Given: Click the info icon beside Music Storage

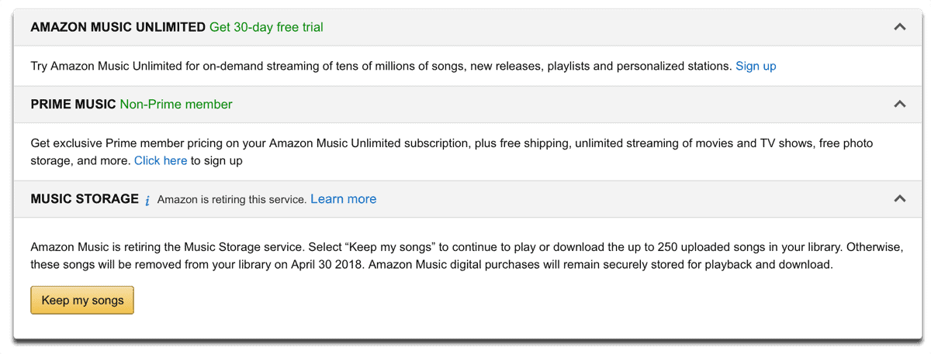Looking at the screenshot, I should [x=147, y=200].
